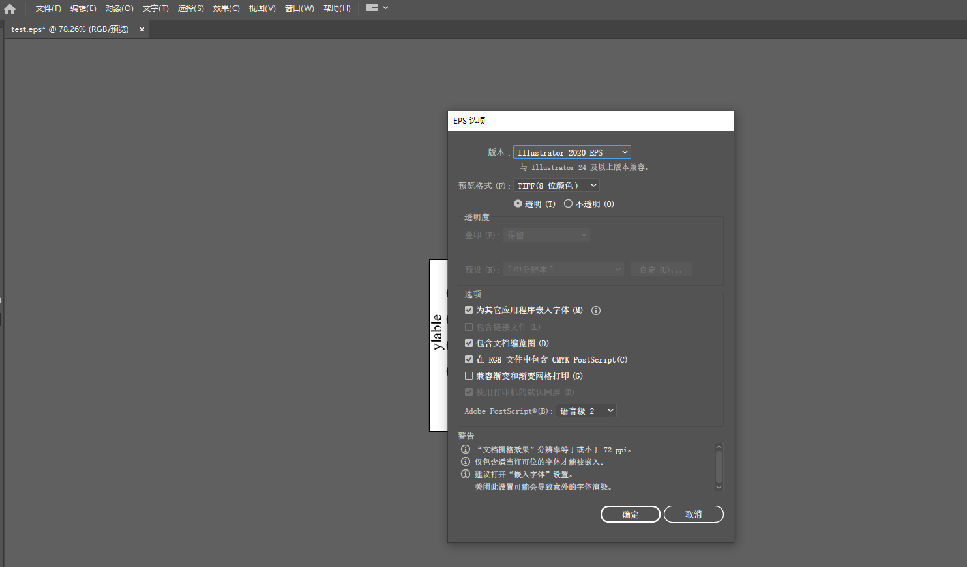967x567 pixels.
Task: Open the 预览格式 dropdown
Action: coord(556,185)
